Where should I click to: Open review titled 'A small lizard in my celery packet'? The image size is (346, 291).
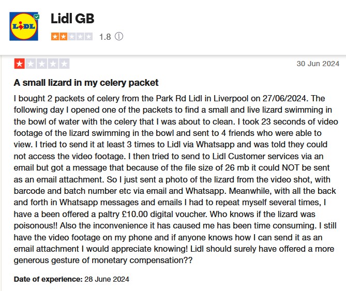[86, 83]
